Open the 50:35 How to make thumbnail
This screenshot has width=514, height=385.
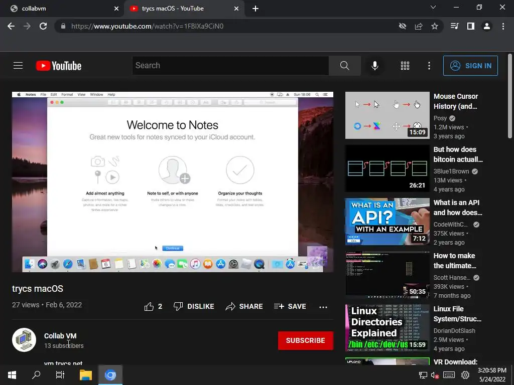click(387, 274)
